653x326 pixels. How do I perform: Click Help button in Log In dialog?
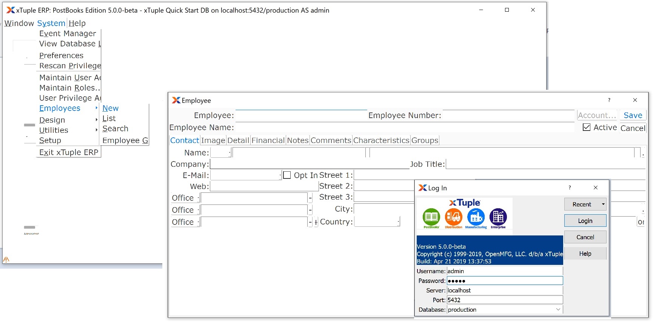[x=585, y=254]
